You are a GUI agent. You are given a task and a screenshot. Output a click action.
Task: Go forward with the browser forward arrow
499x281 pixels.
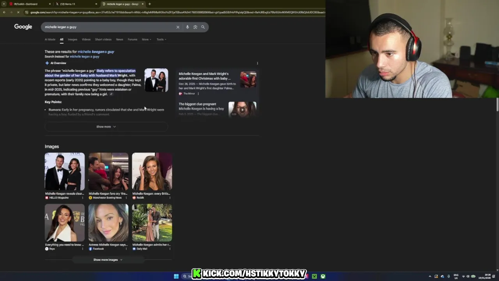[x=11, y=12]
